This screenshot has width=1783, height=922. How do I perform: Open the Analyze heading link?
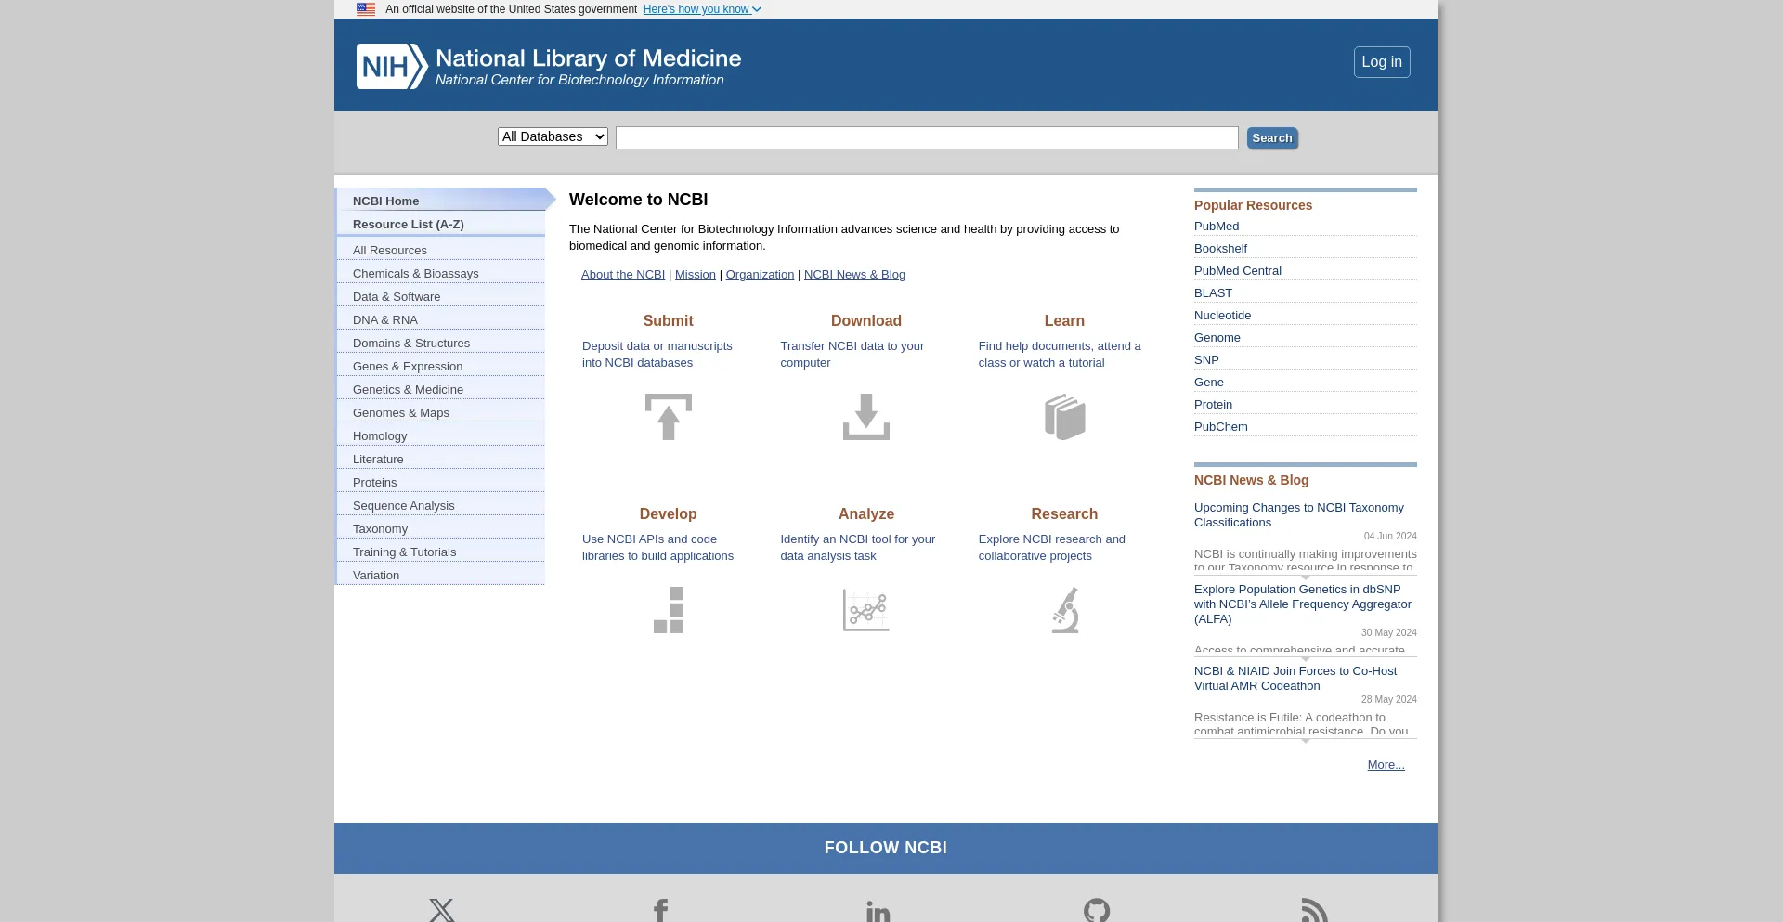pos(866,513)
